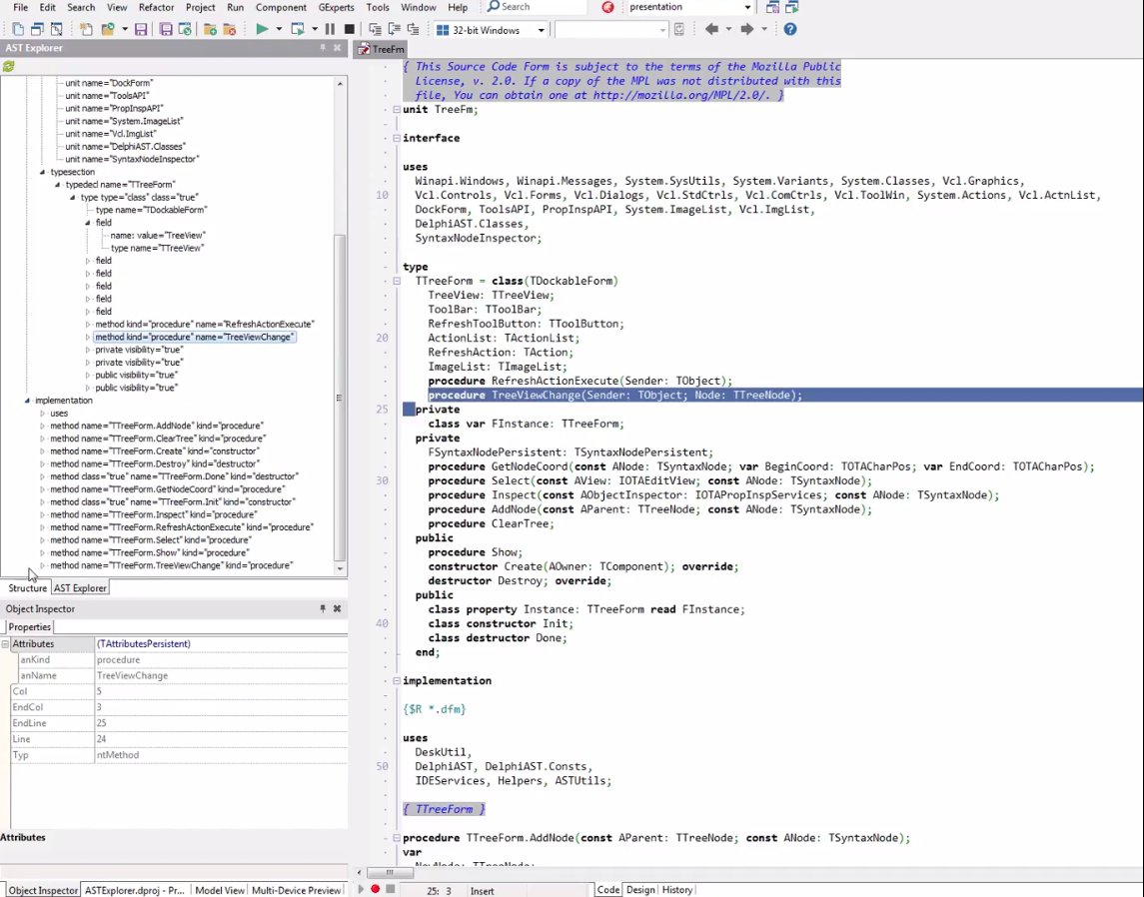The image size is (1144, 897).
Task: Open Help via the blue question icon
Action: (790, 29)
